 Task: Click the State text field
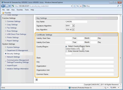[90, 58]
